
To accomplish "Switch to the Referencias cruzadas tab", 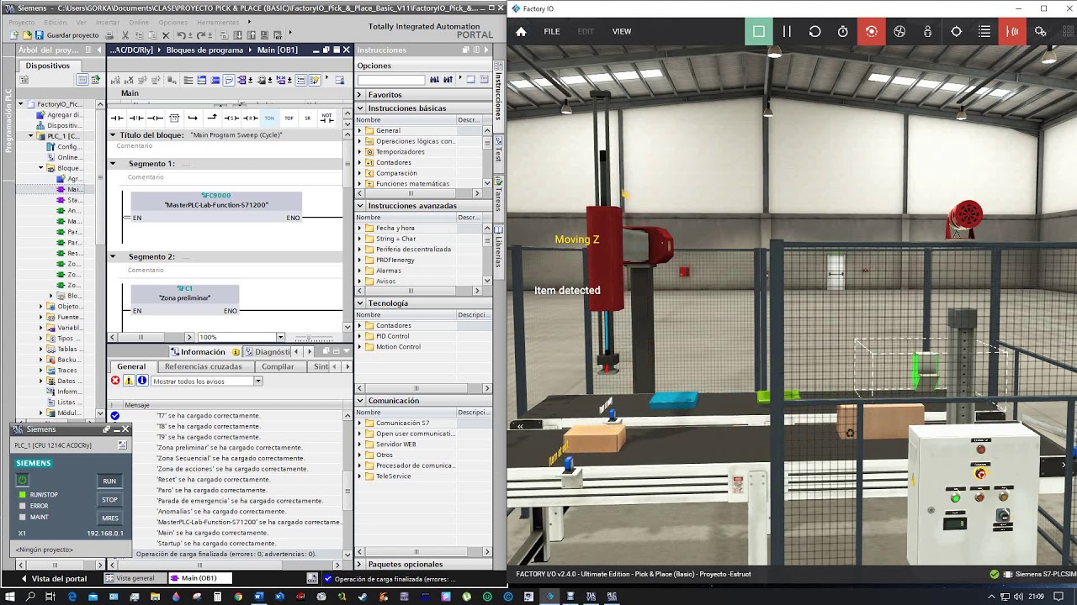I will tap(203, 366).
